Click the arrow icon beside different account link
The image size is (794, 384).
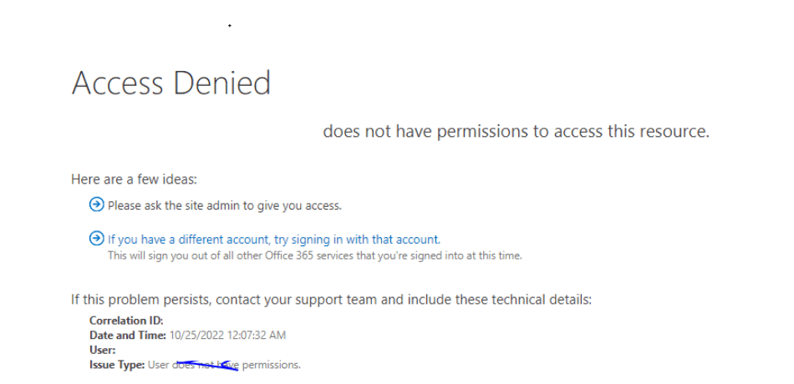tap(96, 238)
